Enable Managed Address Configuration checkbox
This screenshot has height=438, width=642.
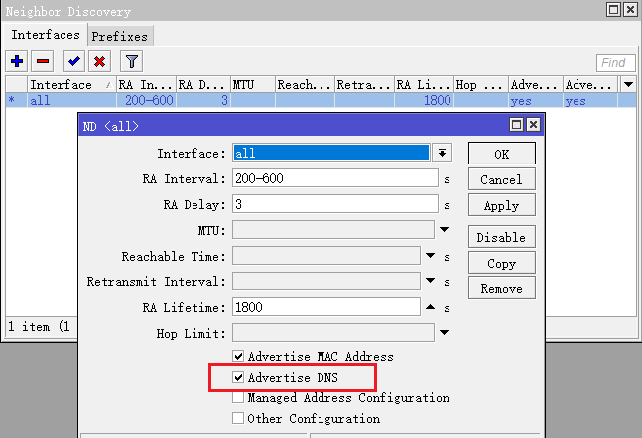[238, 398]
